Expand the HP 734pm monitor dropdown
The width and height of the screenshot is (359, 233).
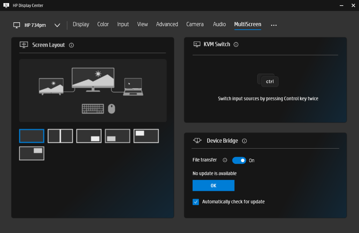pyautogui.click(x=57, y=25)
